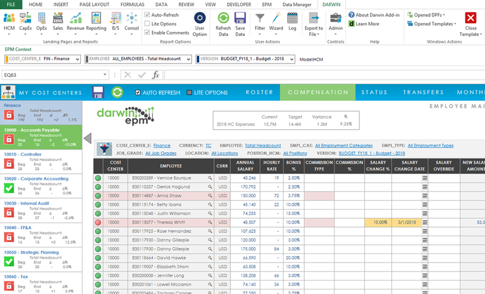
Task: Open date picker icon in Theresa Whitt row
Action: [x=425, y=222]
